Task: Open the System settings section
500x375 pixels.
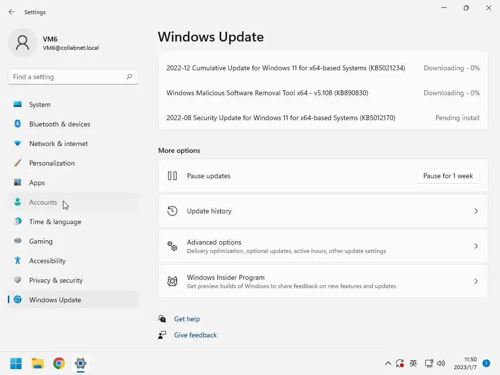Action: (x=40, y=104)
